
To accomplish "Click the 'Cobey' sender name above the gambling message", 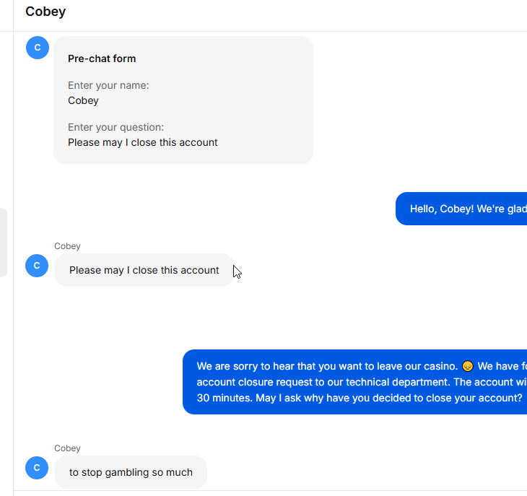I will coord(67,448).
